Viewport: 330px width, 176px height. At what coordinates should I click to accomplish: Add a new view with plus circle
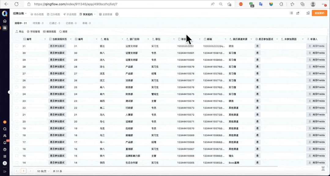pyautogui.click(x=117, y=14)
